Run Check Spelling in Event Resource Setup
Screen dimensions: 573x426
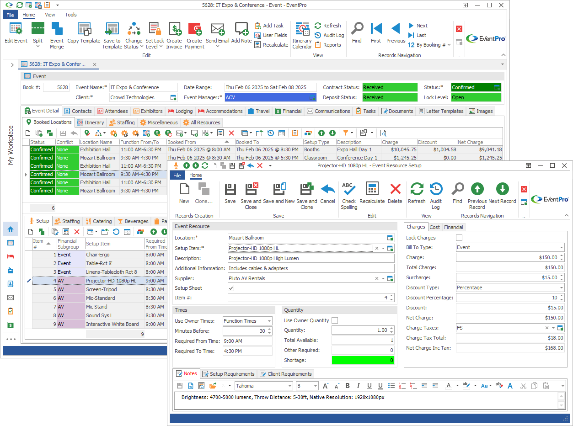point(349,190)
